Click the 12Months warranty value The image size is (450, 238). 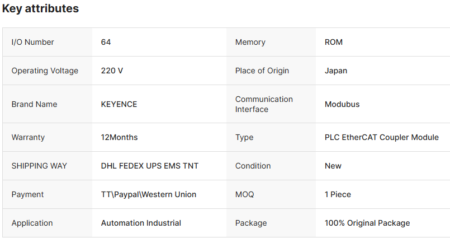pos(119,137)
